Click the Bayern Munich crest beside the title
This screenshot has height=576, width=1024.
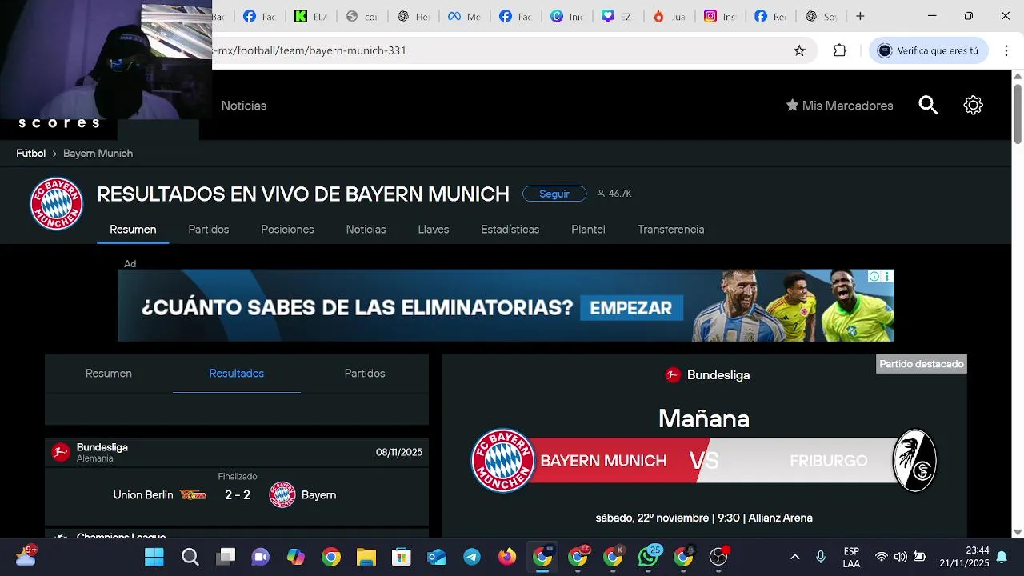(57, 203)
